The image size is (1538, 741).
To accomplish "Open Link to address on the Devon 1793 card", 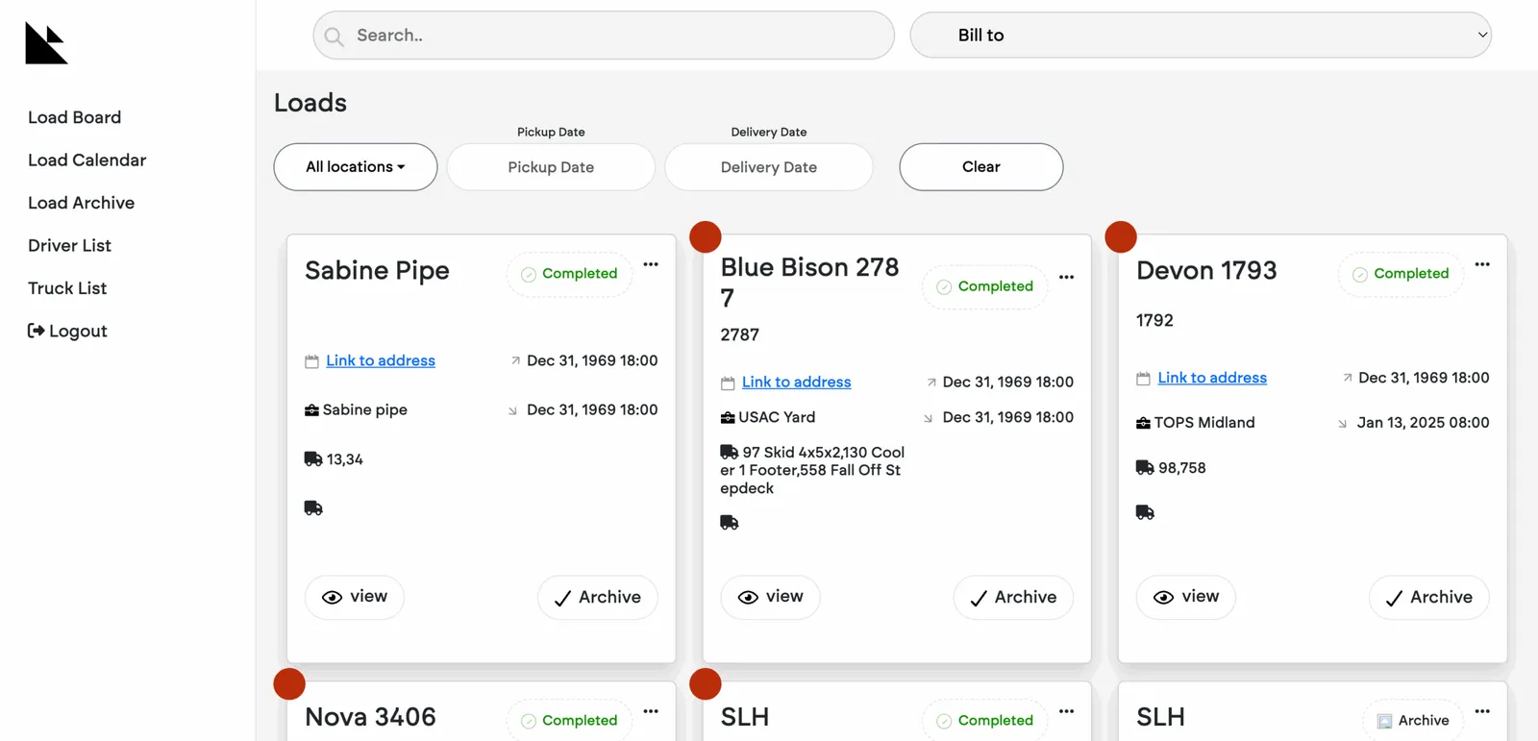I will click(x=1212, y=378).
